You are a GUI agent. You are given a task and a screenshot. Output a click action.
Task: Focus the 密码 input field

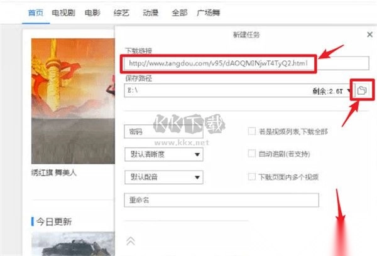point(163,131)
